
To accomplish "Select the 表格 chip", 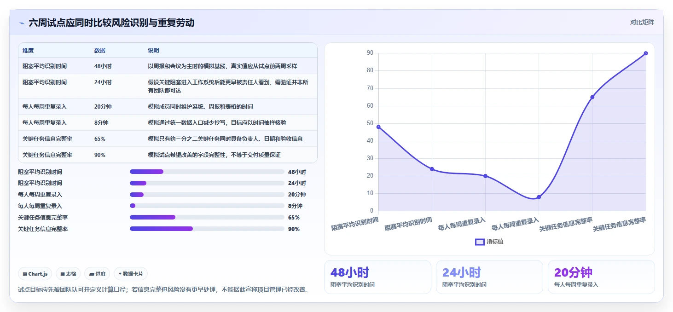I will pyautogui.click(x=68, y=274).
